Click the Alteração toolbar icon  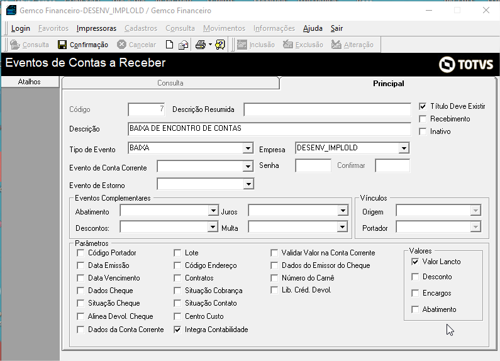pyautogui.click(x=336, y=45)
